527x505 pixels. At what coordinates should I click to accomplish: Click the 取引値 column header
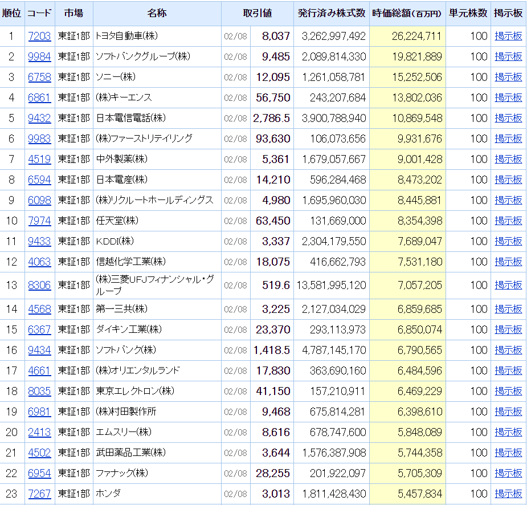[257, 13]
